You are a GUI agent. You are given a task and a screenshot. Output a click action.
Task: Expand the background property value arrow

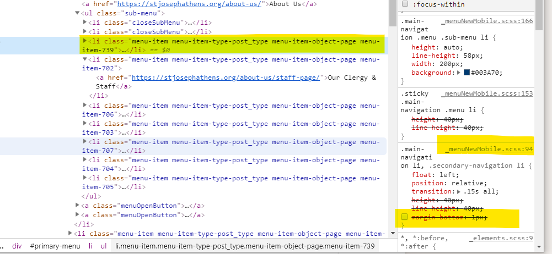(x=459, y=73)
